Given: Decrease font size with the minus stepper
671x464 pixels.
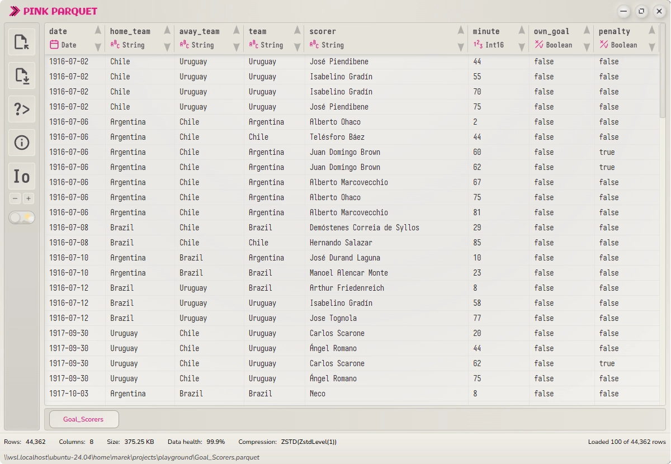Looking at the screenshot, I should [x=15, y=198].
